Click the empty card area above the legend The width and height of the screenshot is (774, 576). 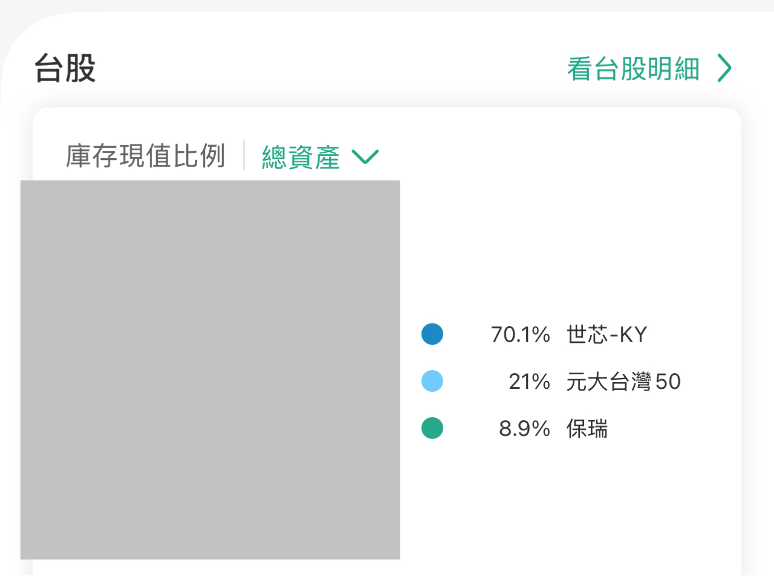click(x=568, y=242)
